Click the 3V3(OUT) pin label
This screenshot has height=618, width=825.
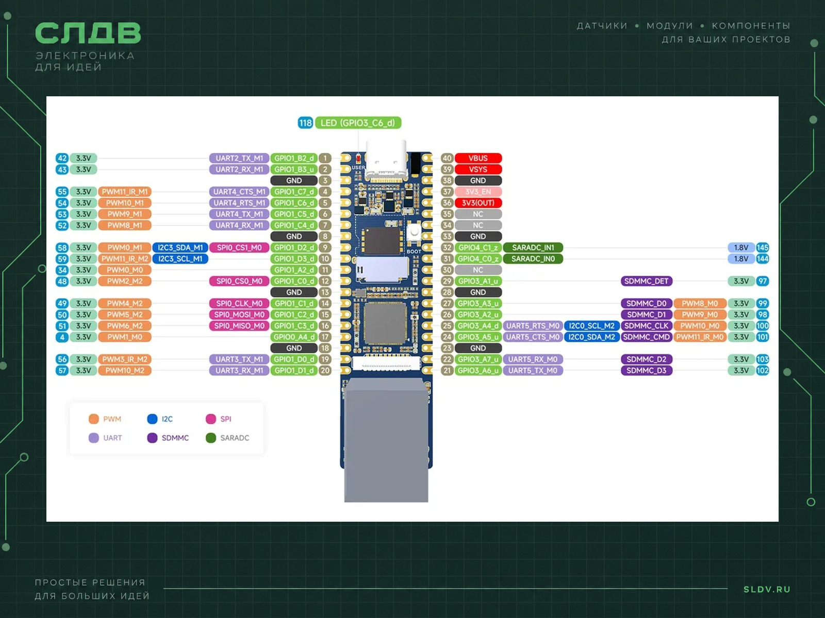tap(478, 203)
